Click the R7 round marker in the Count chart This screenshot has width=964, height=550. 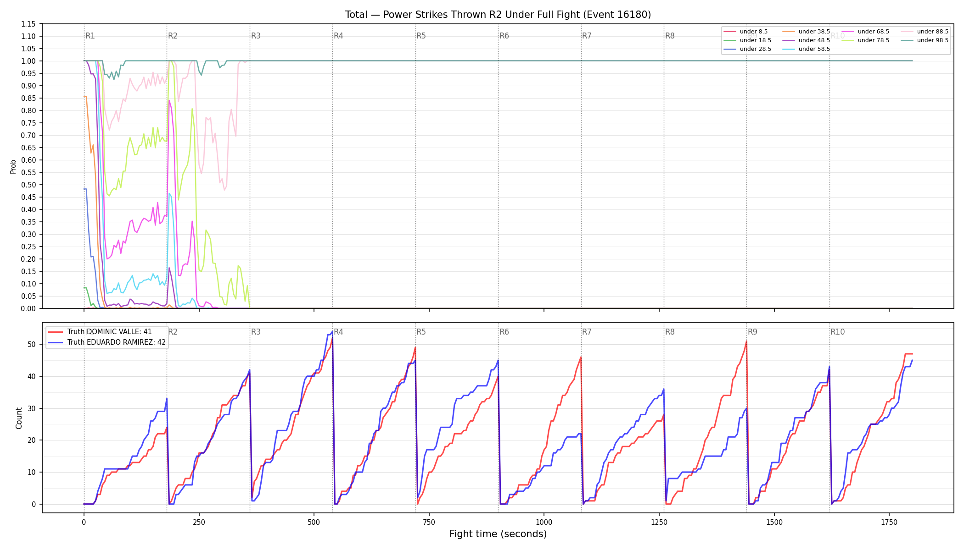point(587,332)
